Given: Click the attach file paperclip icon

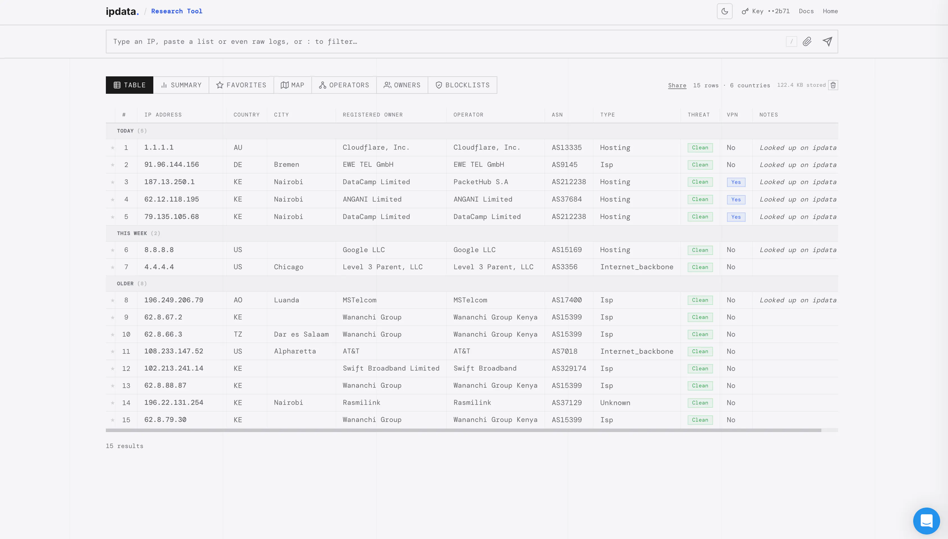Looking at the screenshot, I should [807, 42].
